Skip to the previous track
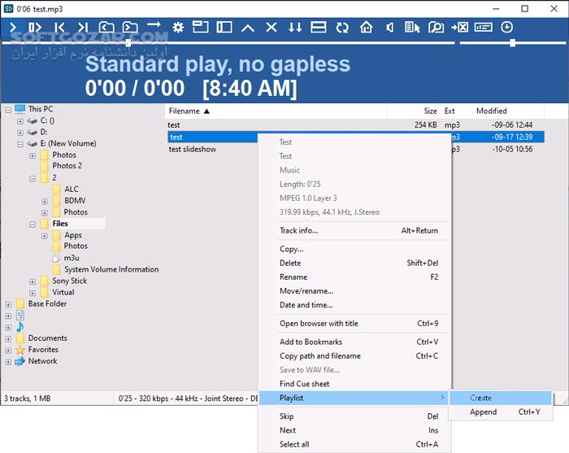569x453 pixels. pyautogui.click(x=59, y=28)
